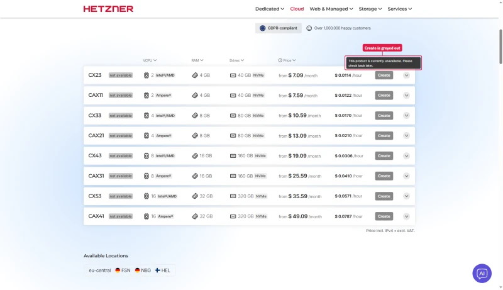Click the CPU icon in CAX21 row

146,136
